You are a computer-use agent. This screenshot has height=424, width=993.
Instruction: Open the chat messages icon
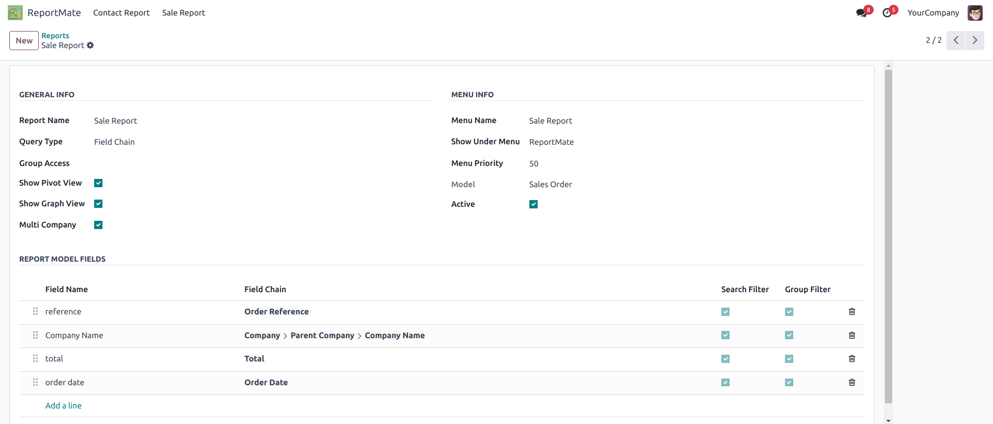click(862, 13)
